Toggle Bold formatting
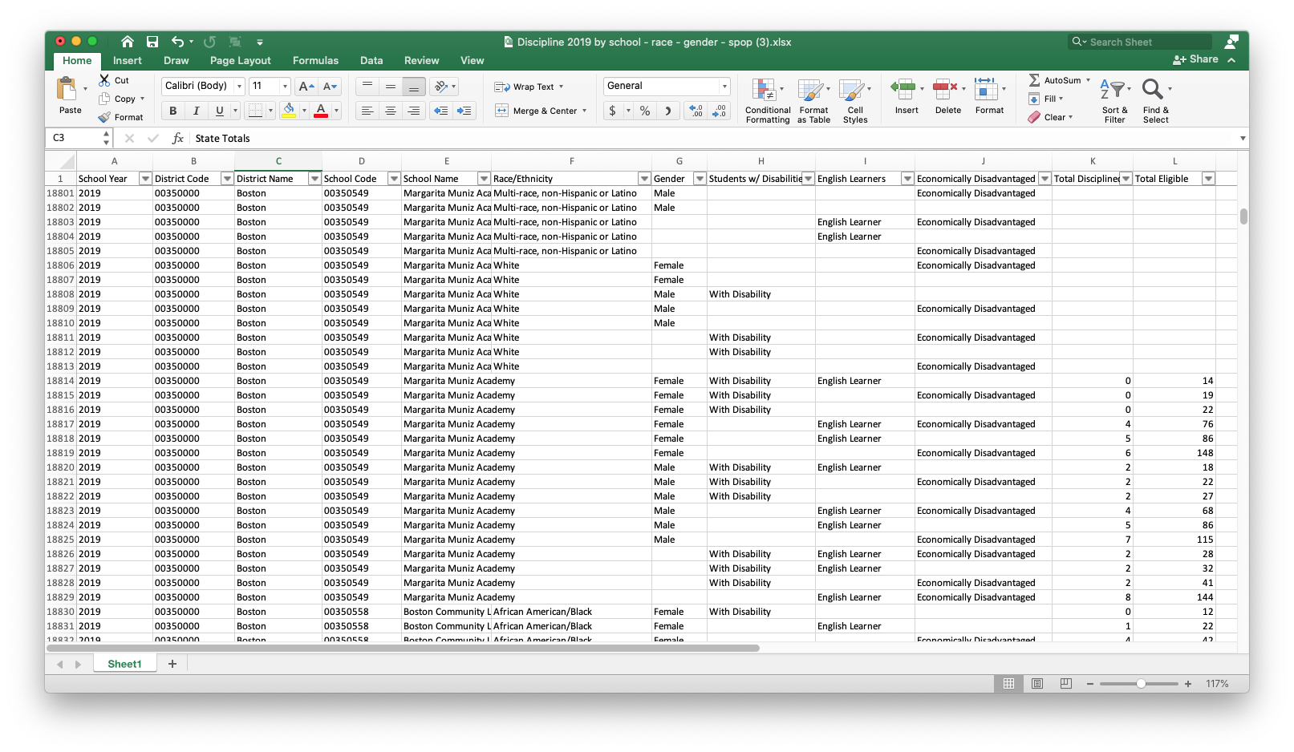This screenshot has width=1294, height=752. pos(172,111)
